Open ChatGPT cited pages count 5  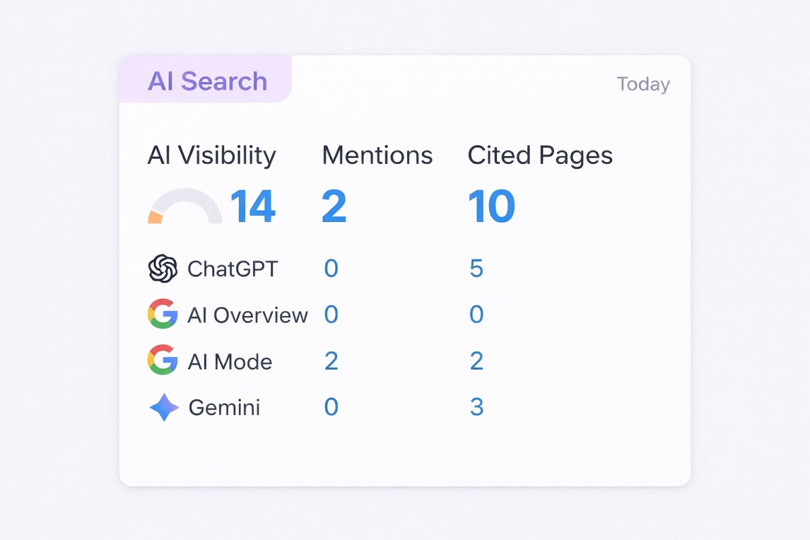(477, 269)
